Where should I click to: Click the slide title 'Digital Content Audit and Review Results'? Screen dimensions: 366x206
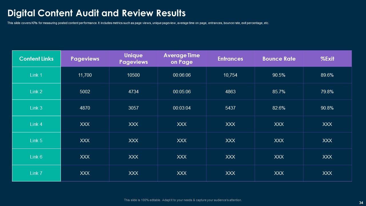click(x=96, y=13)
